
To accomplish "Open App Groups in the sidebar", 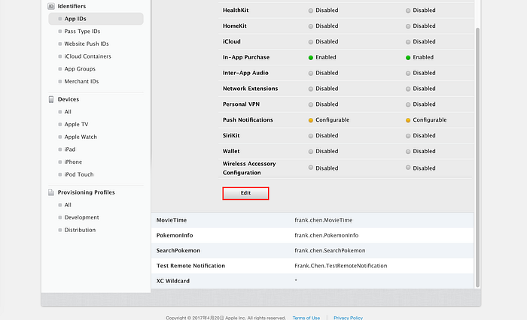I will coord(80,69).
